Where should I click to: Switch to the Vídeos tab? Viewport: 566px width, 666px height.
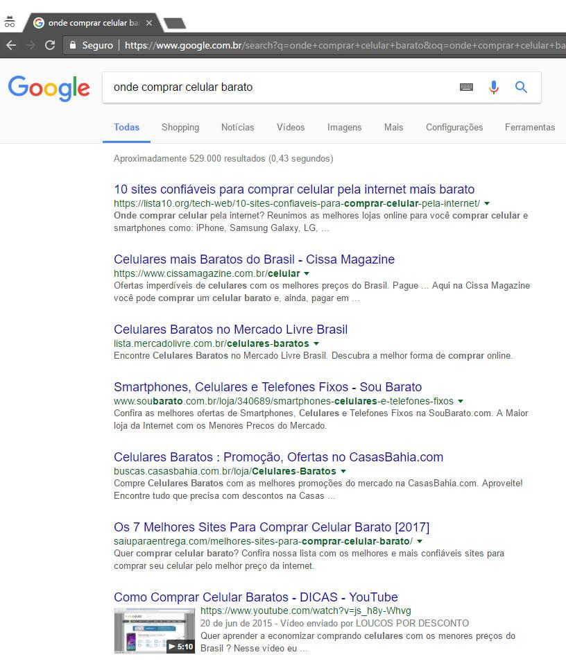[291, 128]
